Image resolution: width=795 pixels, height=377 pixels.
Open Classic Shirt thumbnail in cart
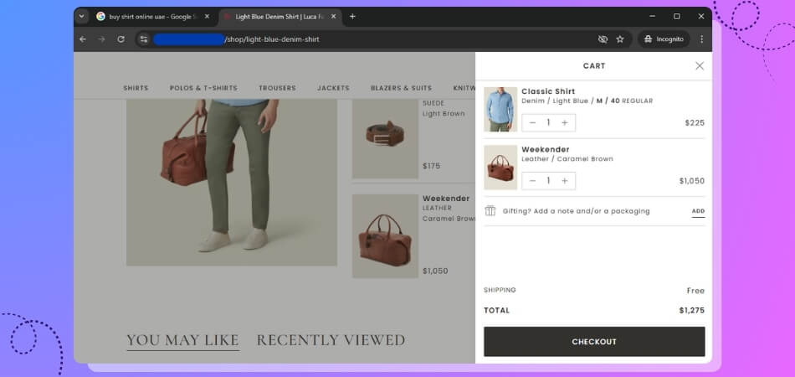click(x=500, y=109)
